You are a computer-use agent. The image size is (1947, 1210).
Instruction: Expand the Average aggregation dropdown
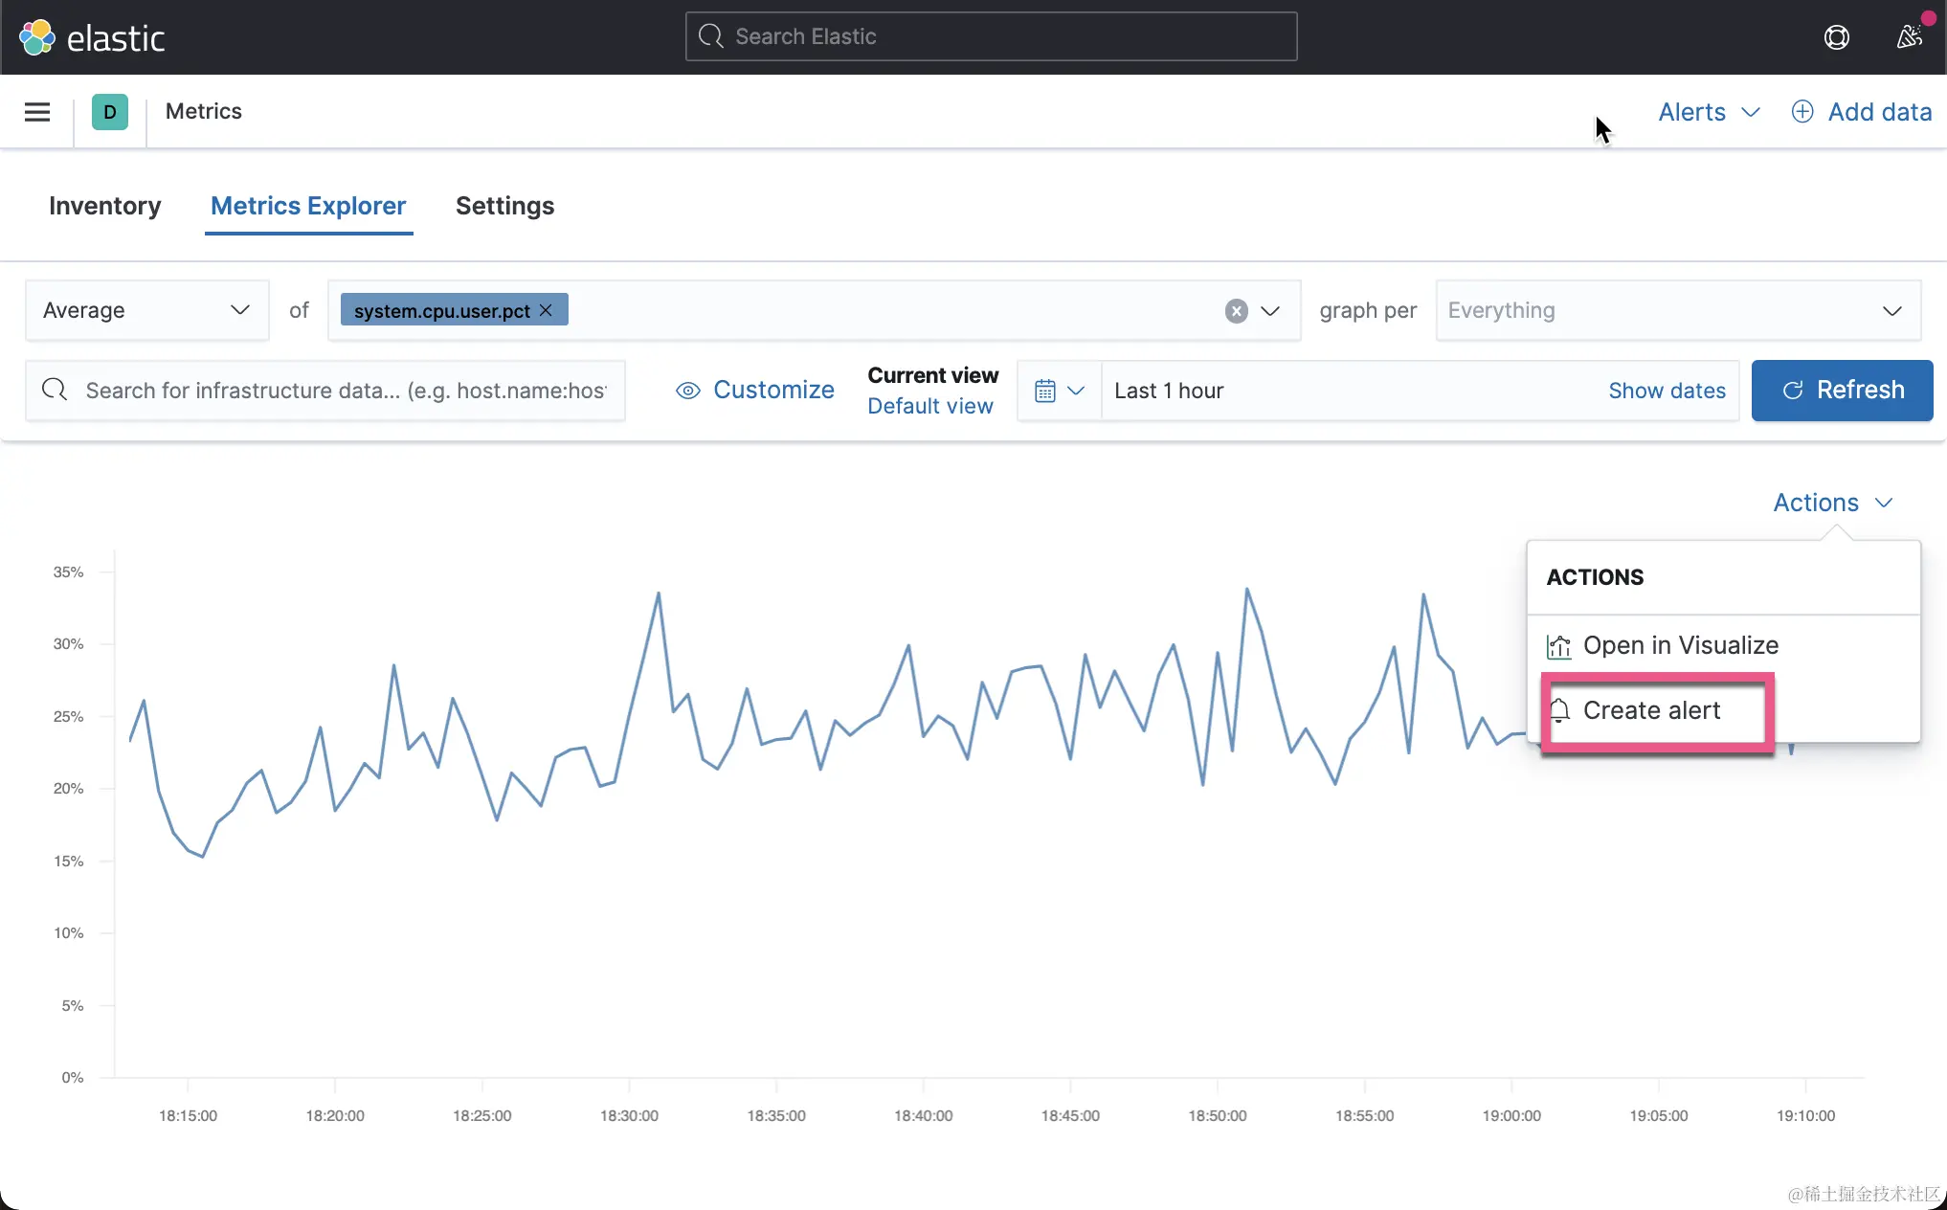(x=146, y=310)
